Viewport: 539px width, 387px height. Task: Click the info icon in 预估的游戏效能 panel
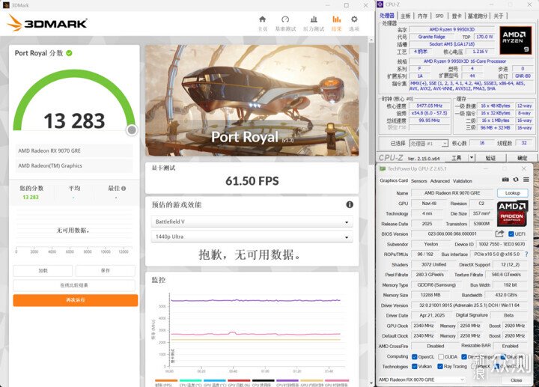click(350, 204)
